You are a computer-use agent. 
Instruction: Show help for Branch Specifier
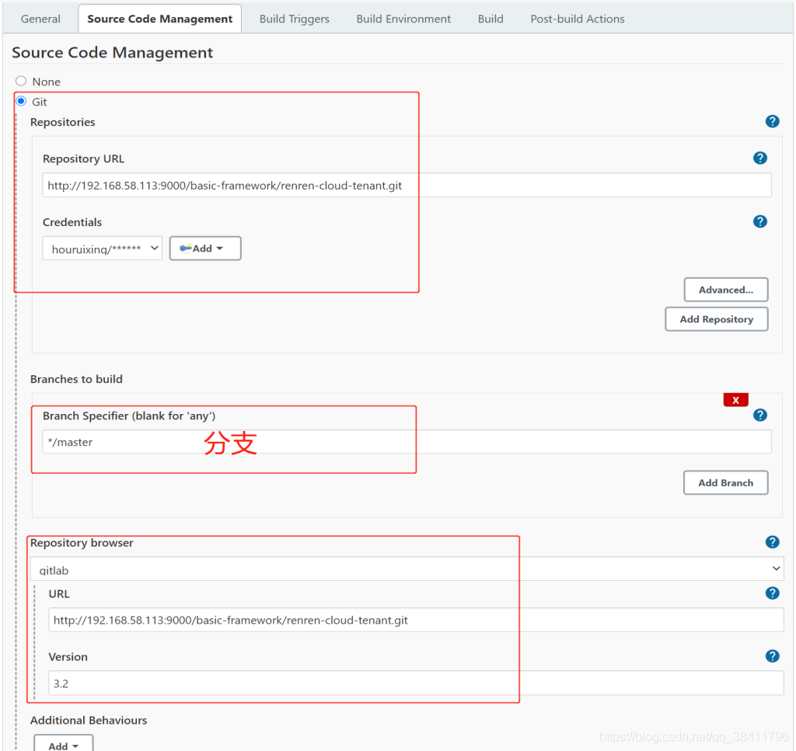pos(760,415)
